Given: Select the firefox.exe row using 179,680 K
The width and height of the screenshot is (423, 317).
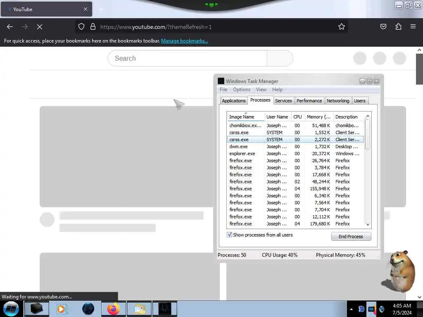Looking at the screenshot, I should [x=295, y=223].
